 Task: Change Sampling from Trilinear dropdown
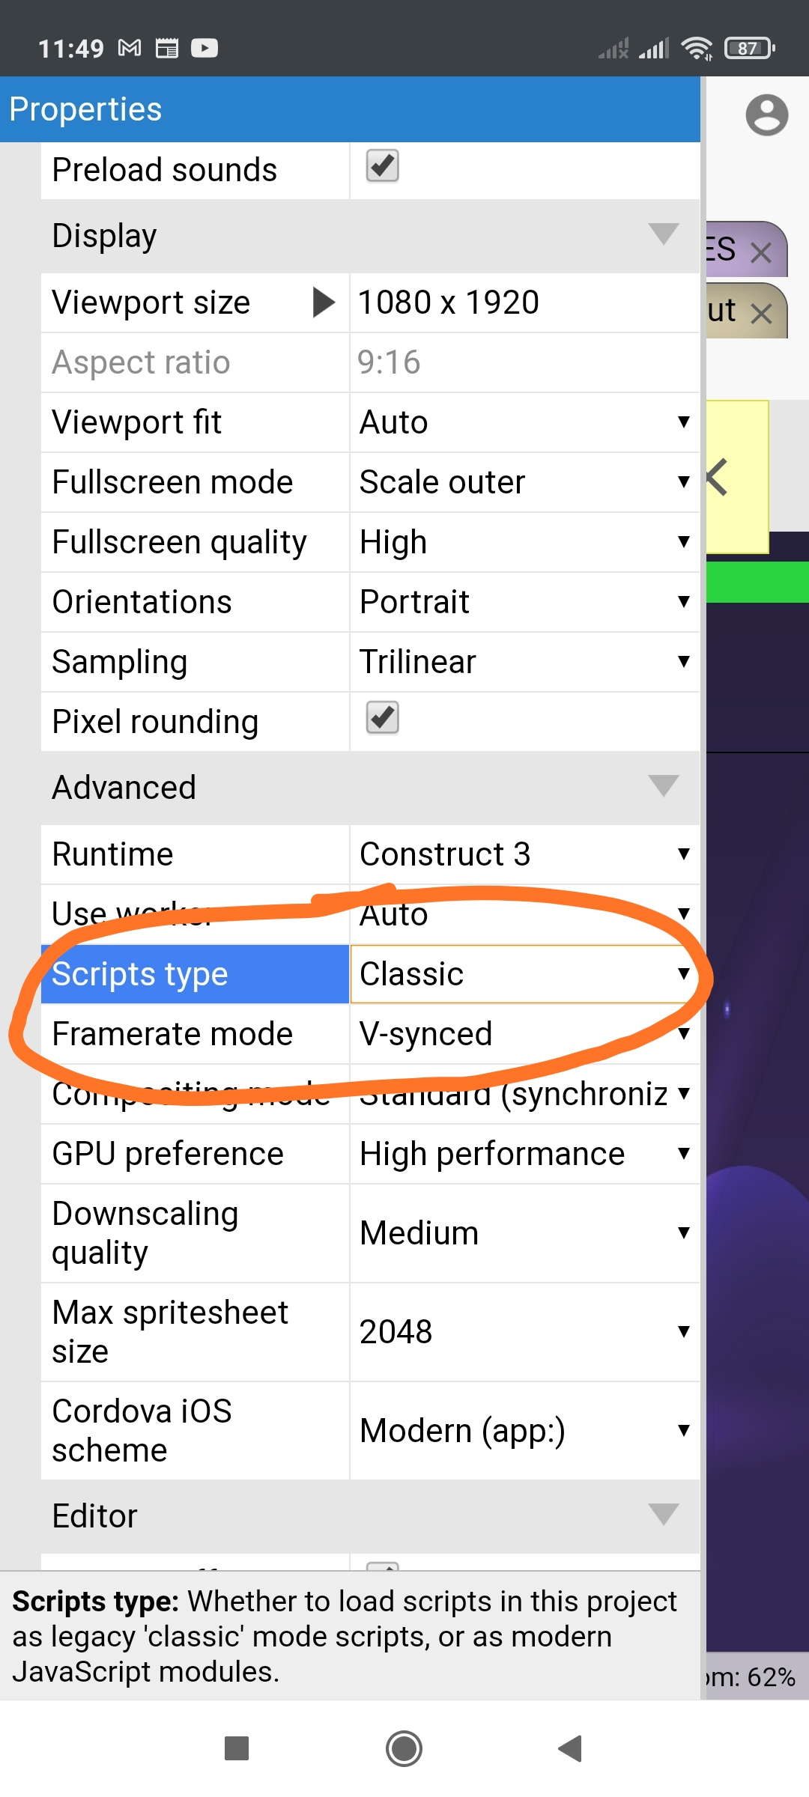(524, 662)
